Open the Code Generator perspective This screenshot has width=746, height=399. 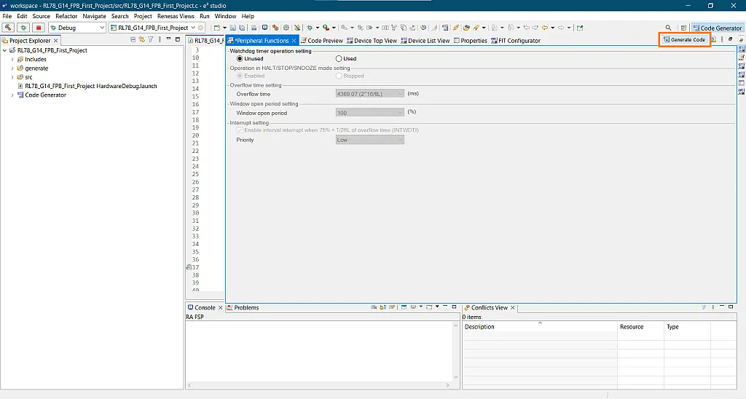click(716, 28)
